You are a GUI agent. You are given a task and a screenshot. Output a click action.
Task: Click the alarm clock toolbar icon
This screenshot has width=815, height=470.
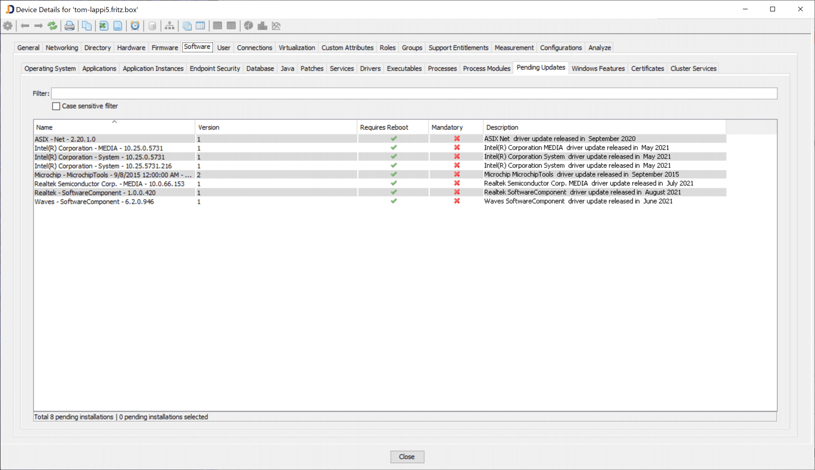(135, 26)
